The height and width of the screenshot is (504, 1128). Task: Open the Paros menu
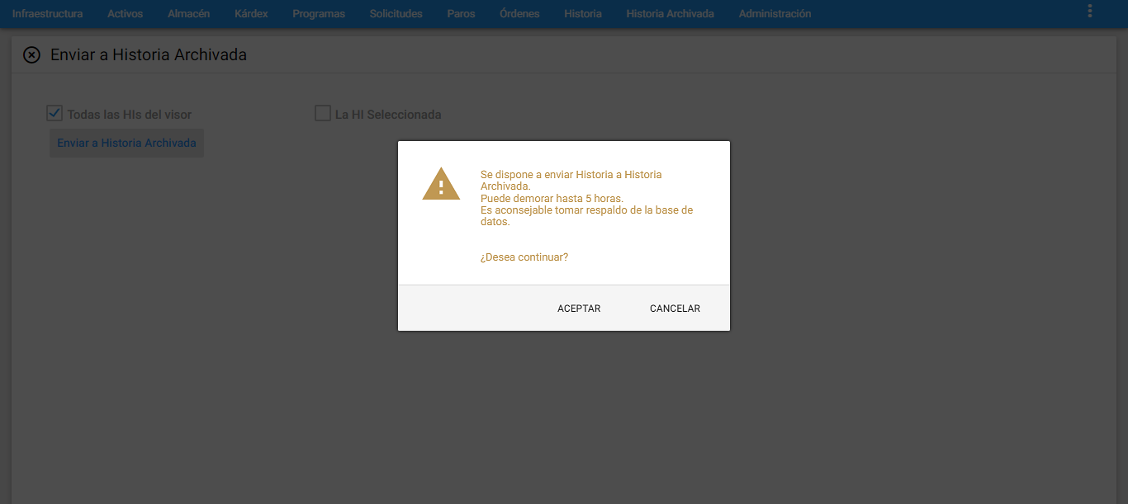[461, 14]
